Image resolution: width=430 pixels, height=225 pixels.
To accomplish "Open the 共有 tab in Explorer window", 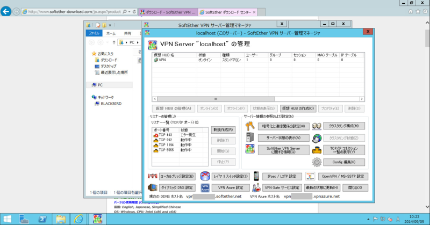I will (127, 33).
